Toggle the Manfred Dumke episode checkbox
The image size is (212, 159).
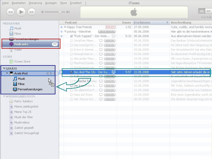(x=71, y=63)
